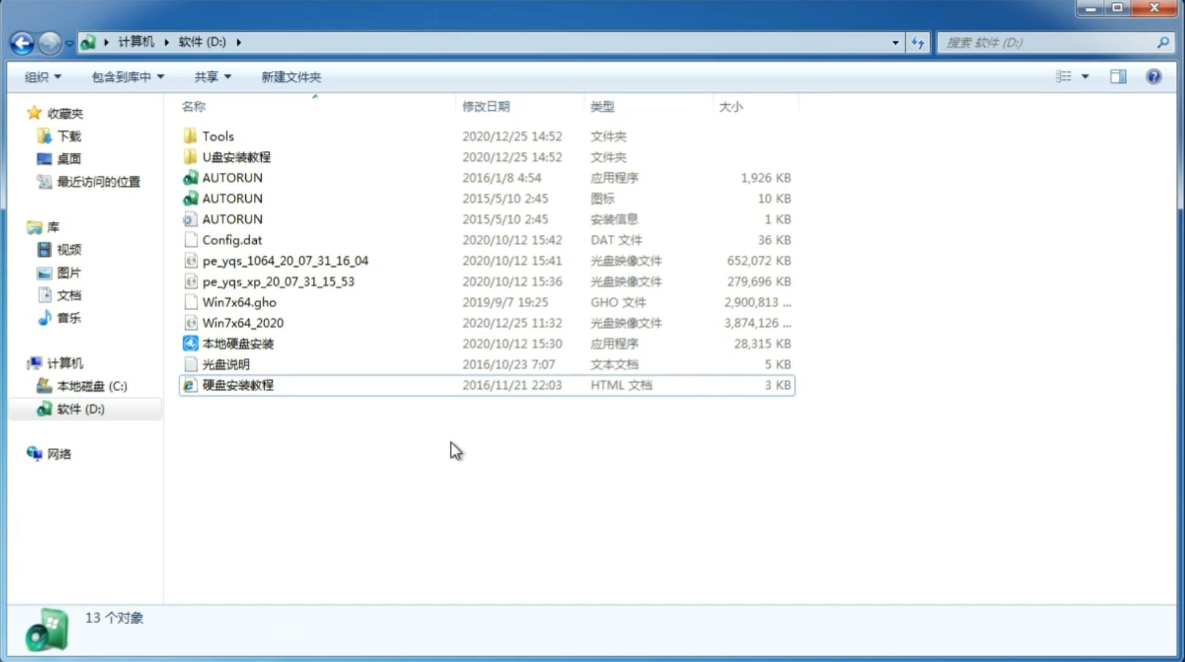Open the Tools folder
The height and width of the screenshot is (662, 1185).
click(x=217, y=136)
